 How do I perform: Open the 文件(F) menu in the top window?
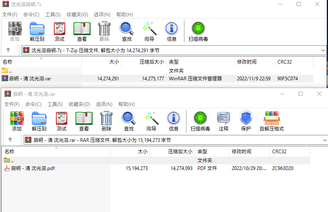pos(10,14)
